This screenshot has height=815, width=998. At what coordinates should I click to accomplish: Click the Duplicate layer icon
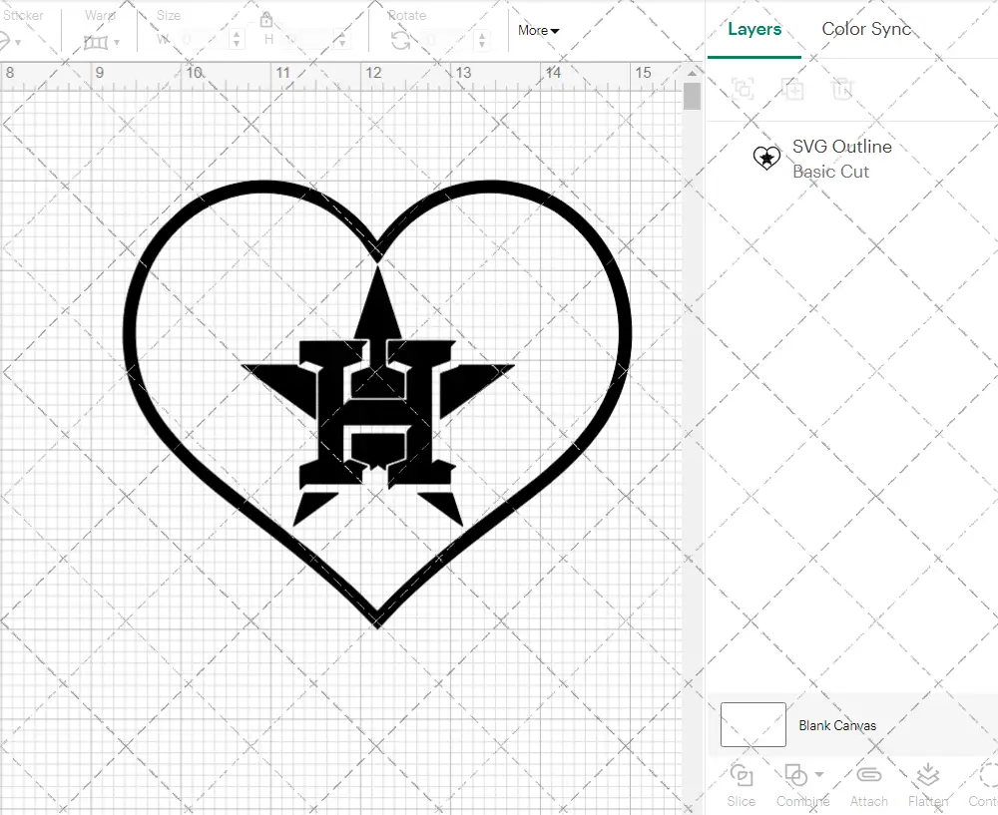(x=792, y=89)
